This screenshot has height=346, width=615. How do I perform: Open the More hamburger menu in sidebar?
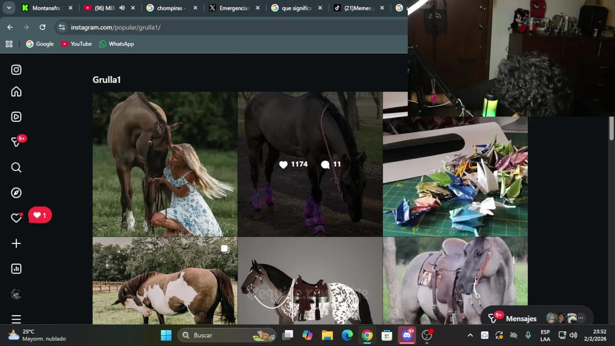tap(16, 319)
